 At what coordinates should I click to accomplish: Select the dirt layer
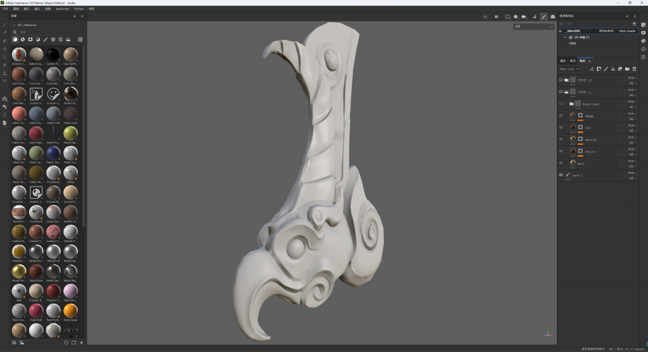[589, 128]
